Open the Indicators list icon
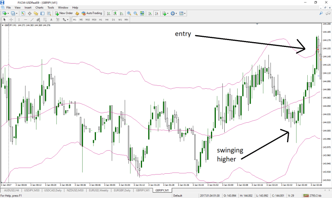 164,13
